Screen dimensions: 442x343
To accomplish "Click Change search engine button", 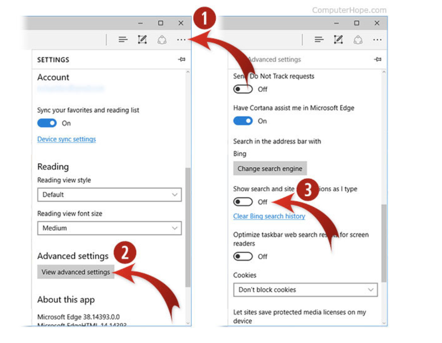I will (270, 169).
